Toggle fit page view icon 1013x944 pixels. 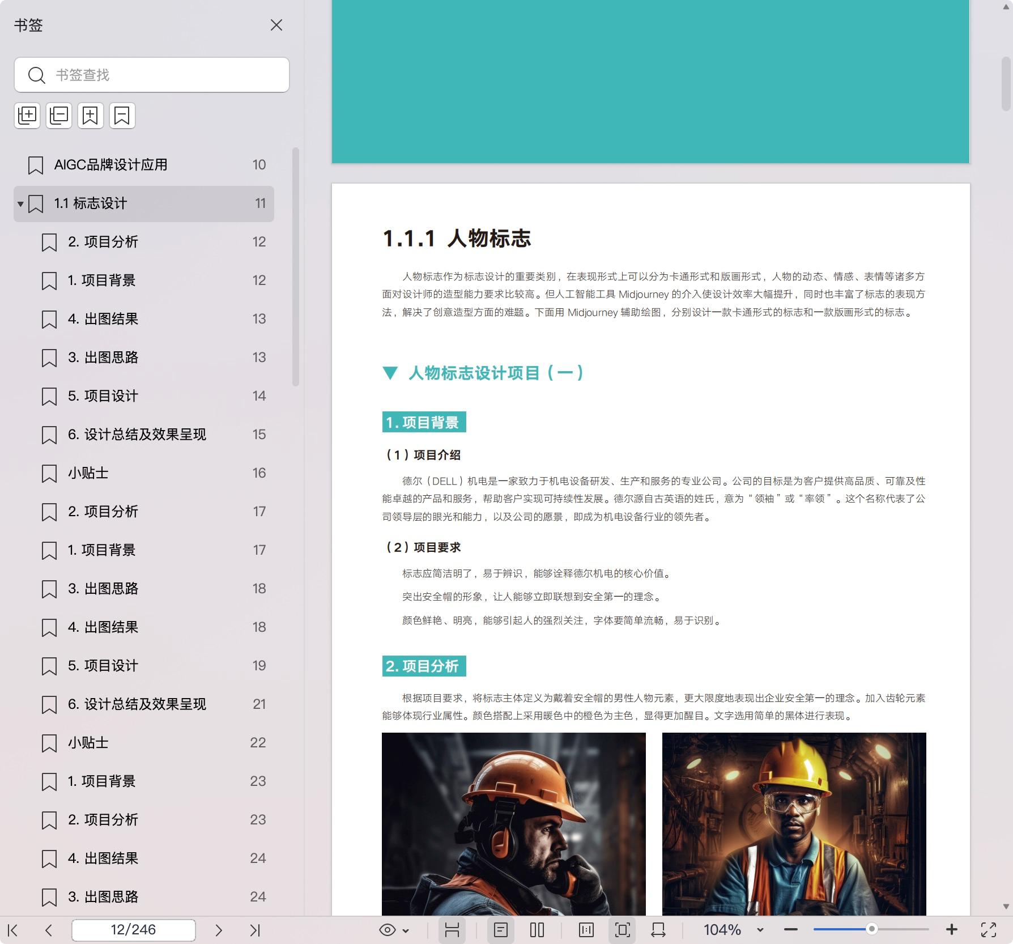622,930
